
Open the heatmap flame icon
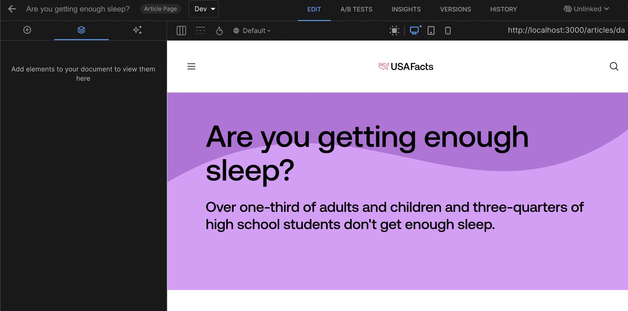[x=219, y=31]
